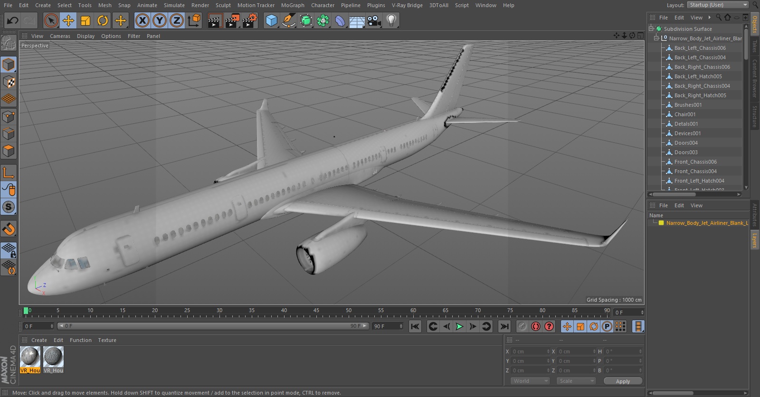Screen dimensions: 760x397
Task: Go to end of timeline
Action: coord(504,326)
